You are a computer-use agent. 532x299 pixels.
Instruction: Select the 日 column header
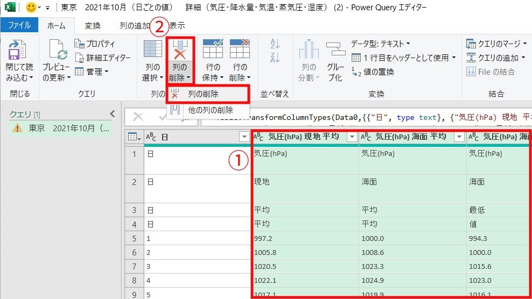click(x=197, y=137)
